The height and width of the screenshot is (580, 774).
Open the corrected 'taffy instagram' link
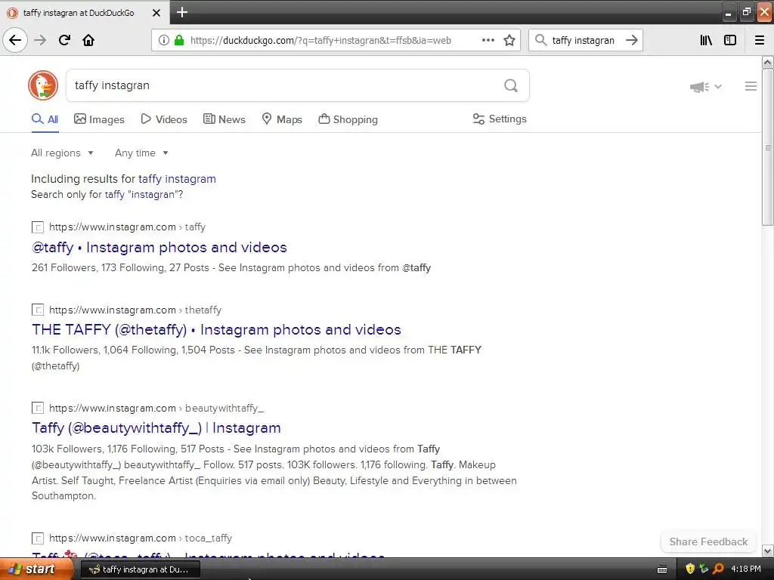[x=177, y=178]
